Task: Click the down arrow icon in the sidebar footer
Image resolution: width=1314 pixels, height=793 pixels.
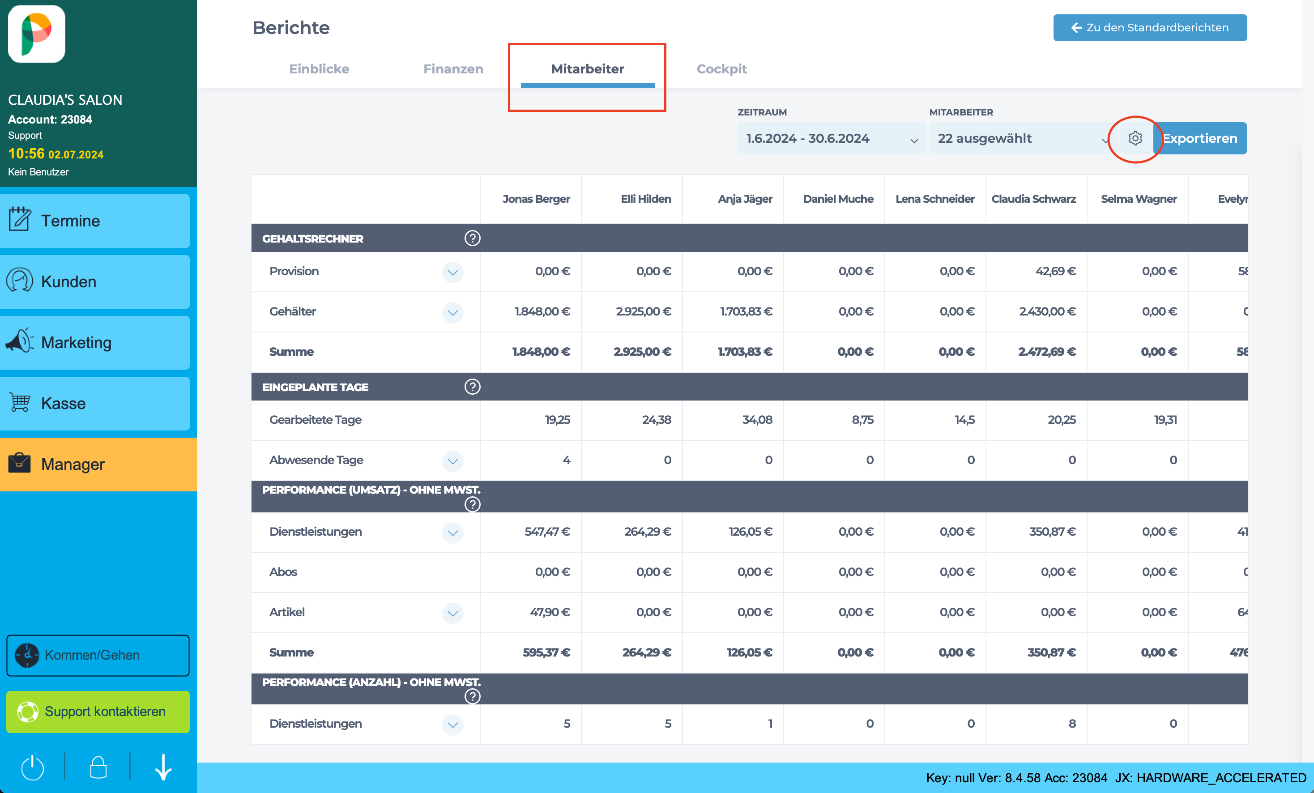Action: (163, 767)
